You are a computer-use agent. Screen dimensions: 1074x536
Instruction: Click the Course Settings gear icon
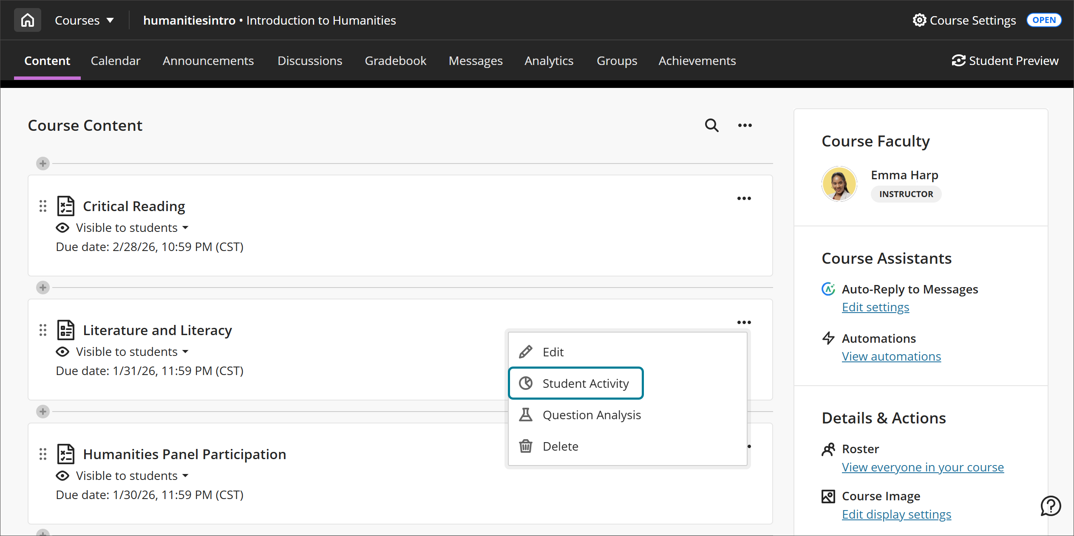(x=919, y=20)
